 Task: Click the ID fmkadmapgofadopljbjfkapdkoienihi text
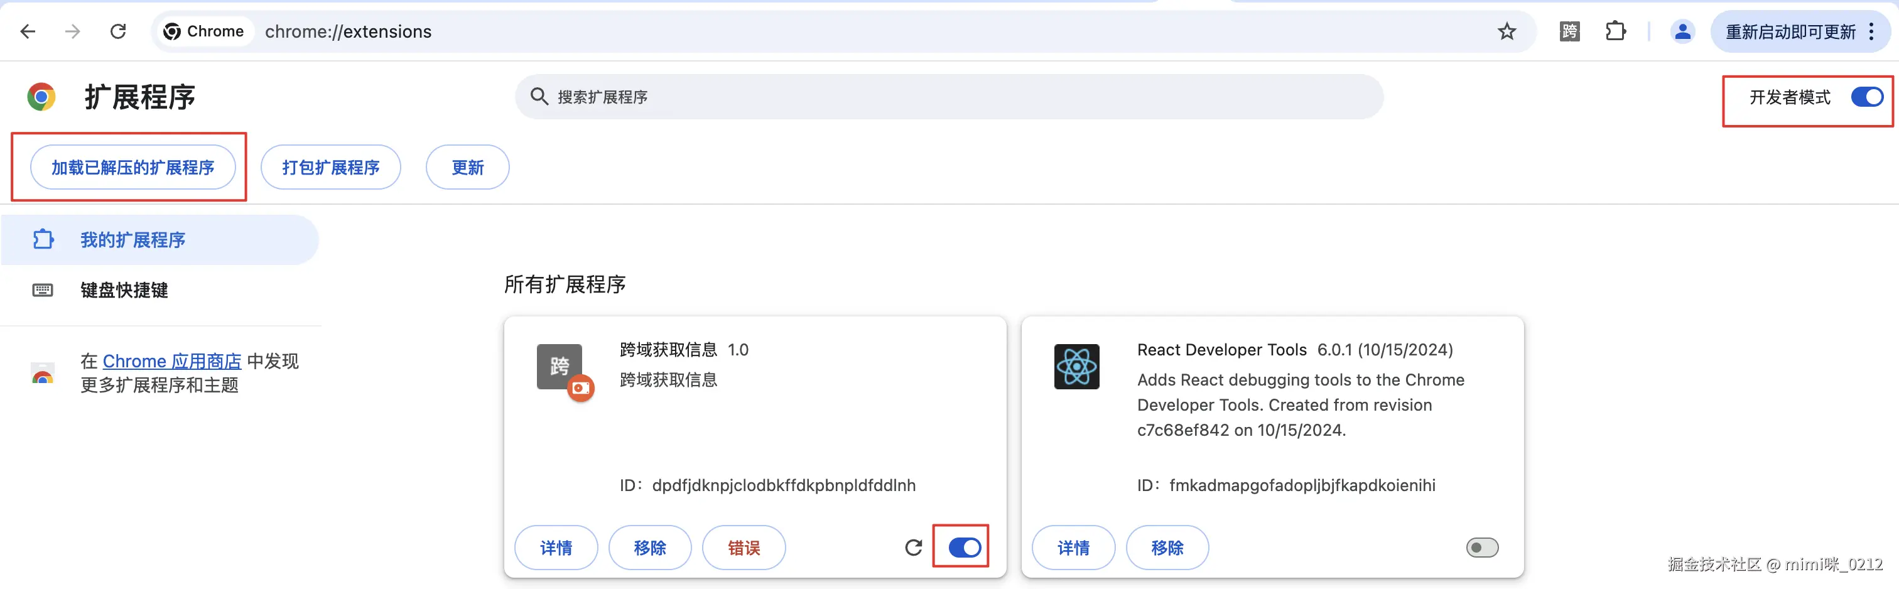pyautogui.click(x=1285, y=485)
